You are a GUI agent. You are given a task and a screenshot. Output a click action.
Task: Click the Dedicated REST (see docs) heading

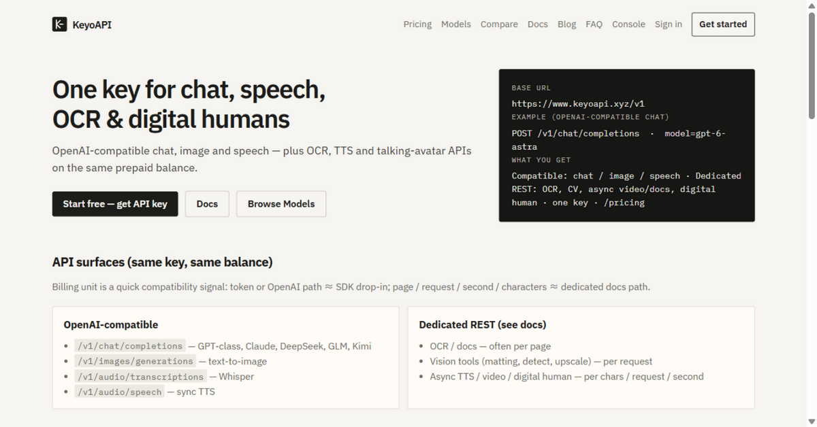483,325
